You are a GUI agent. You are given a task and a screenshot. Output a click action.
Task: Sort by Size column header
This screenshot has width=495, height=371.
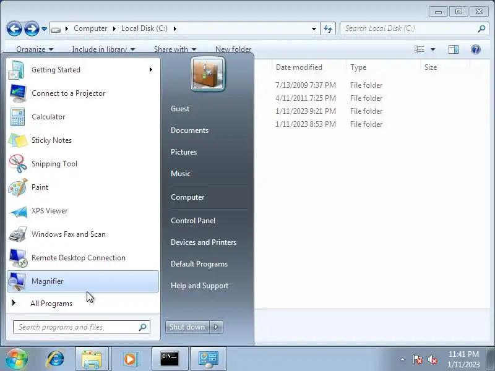[x=431, y=67]
